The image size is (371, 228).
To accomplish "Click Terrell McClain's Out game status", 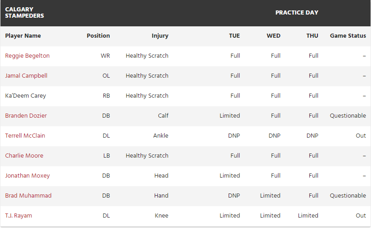I will pyautogui.click(x=361, y=136).
